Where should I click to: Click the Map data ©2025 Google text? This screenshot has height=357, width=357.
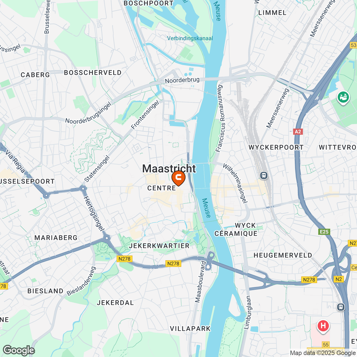323,353
